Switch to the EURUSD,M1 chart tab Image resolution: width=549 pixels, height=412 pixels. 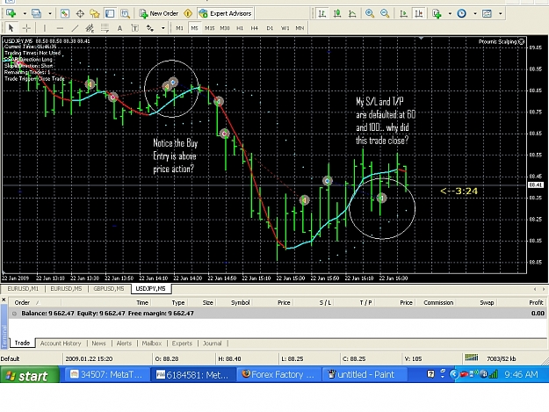(x=23, y=289)
